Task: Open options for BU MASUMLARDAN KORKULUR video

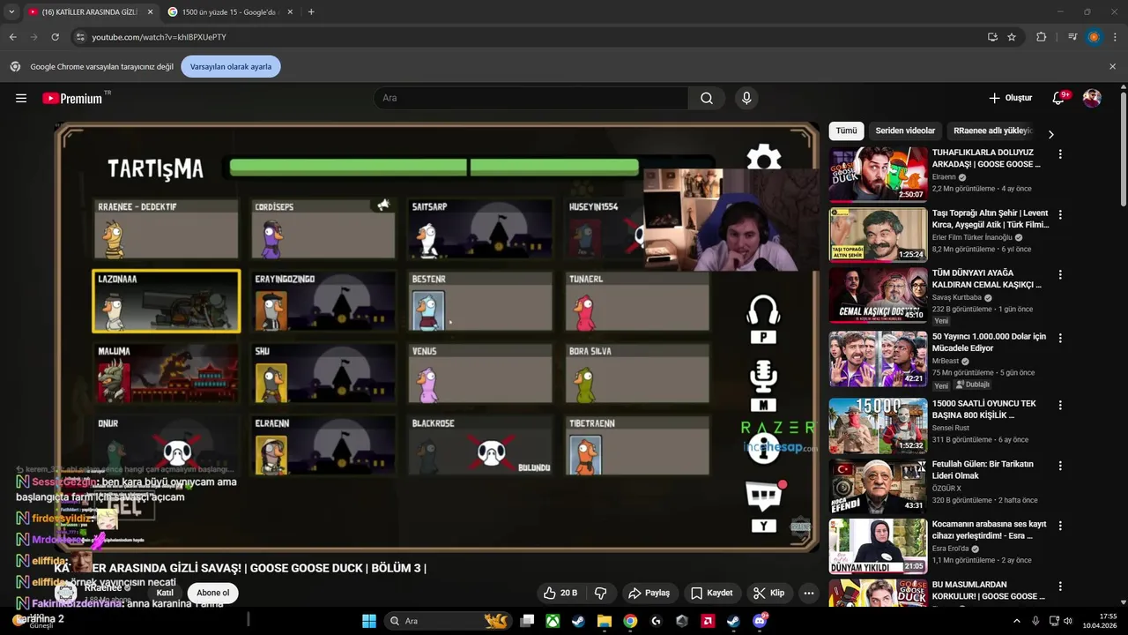Action: pyautogui.click(x=1060, y=586)
